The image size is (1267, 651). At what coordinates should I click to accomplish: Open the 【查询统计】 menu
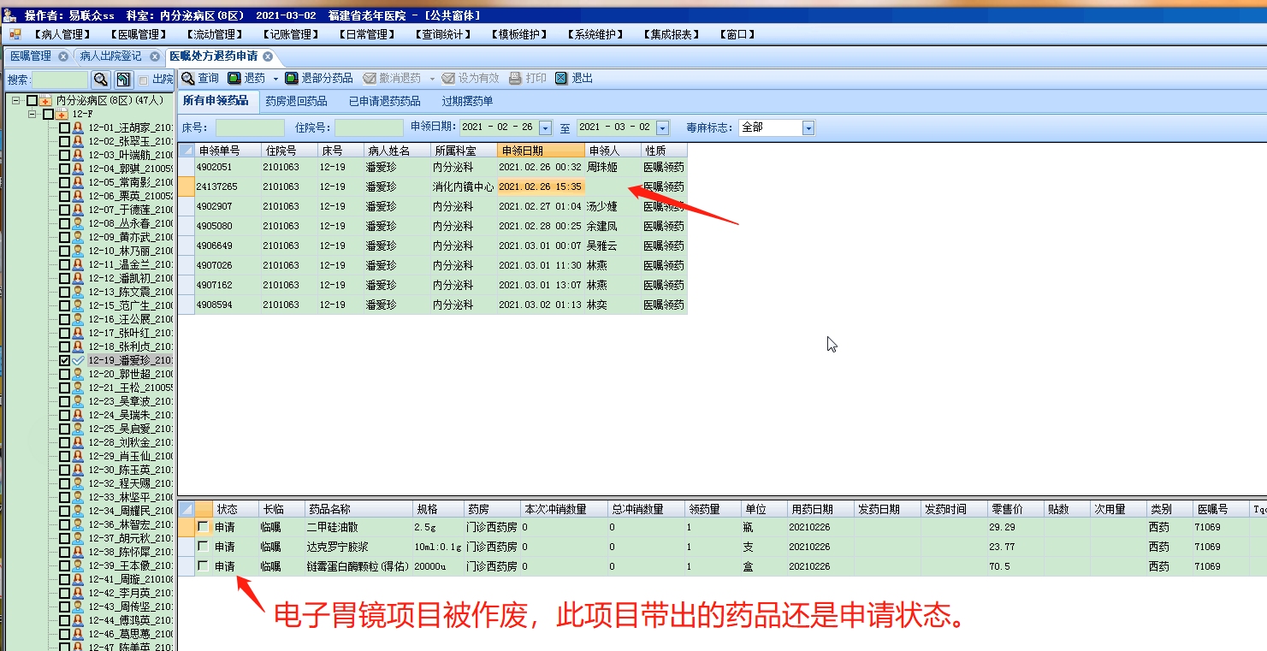coord(442,34)
